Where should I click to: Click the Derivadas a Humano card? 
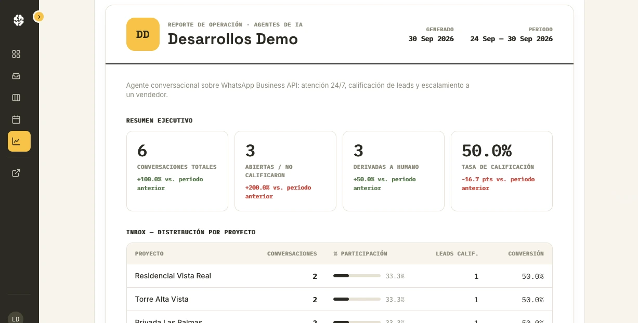pyautogui.click(x=394, y=171)
